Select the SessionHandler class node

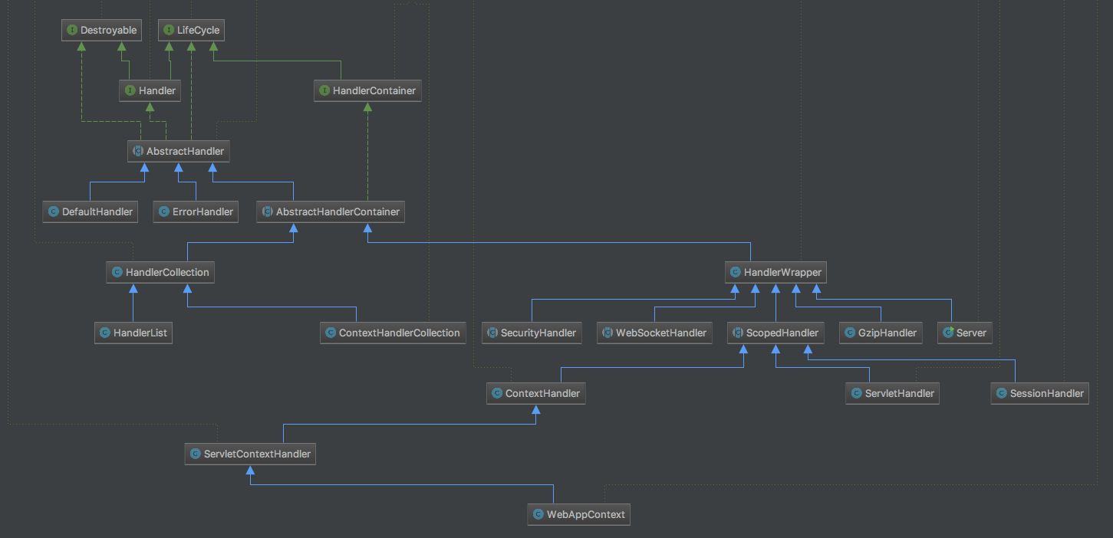point(1039,394)
